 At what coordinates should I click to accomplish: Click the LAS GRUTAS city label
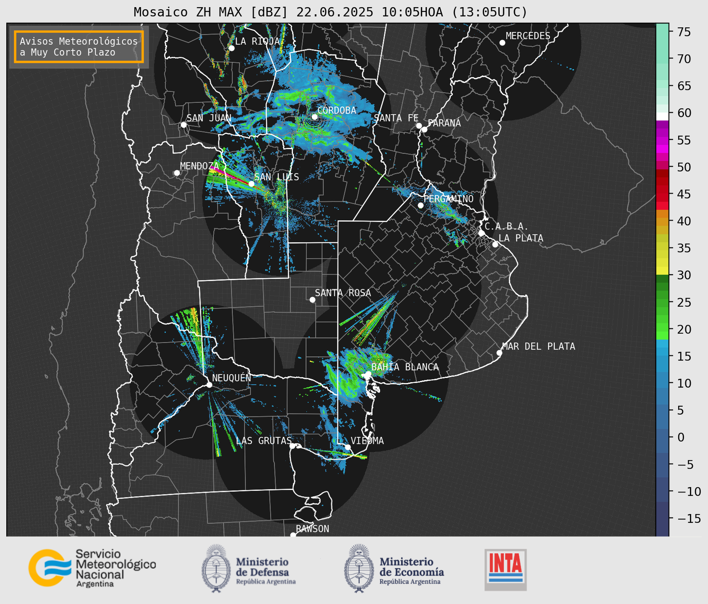coord(264,441)
